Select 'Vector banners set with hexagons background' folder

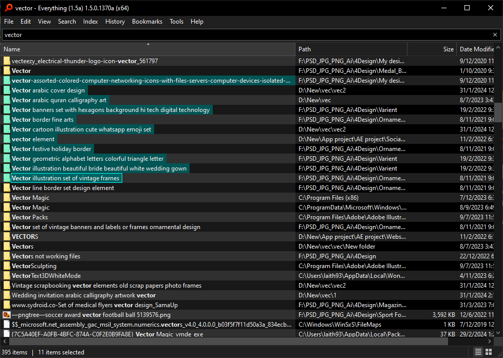tap(110, 110)
